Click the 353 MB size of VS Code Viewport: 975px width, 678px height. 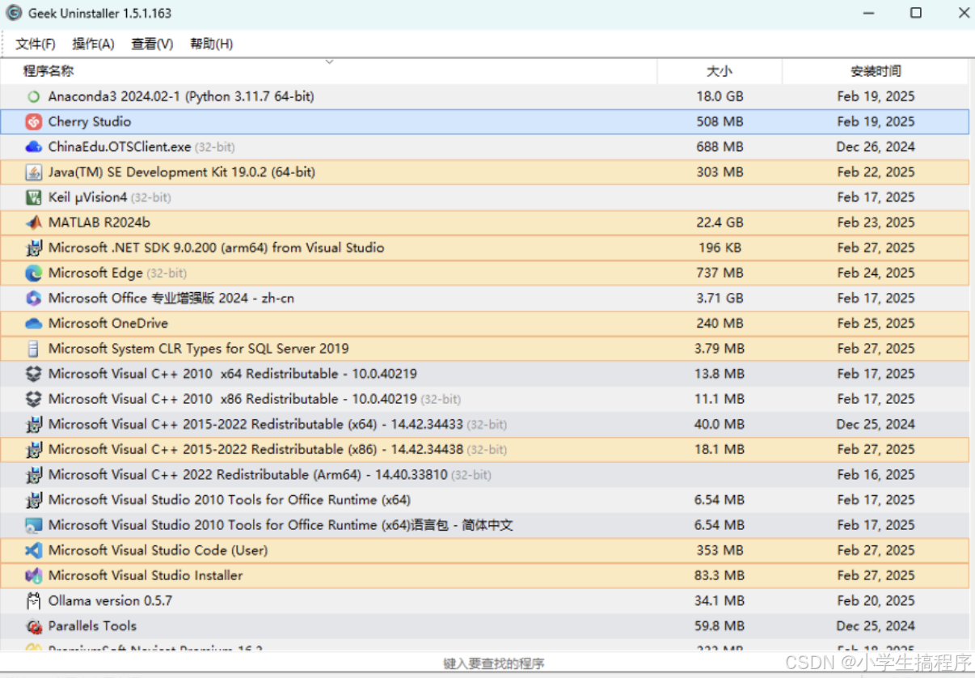pos(720,550)
